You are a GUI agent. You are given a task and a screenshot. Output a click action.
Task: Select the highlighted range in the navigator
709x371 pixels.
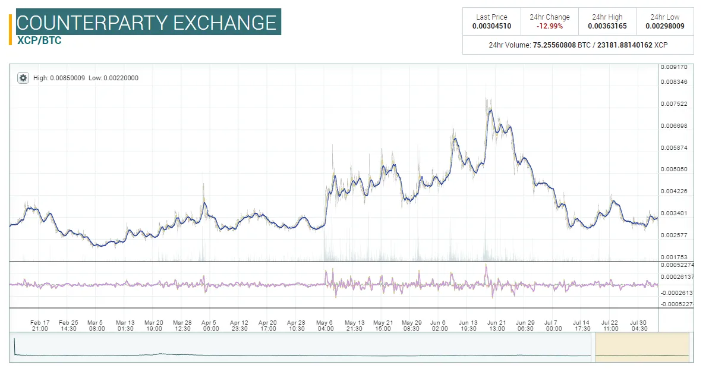point(642,347)
